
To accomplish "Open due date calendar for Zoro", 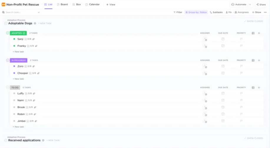I will (x=223, y=66).
